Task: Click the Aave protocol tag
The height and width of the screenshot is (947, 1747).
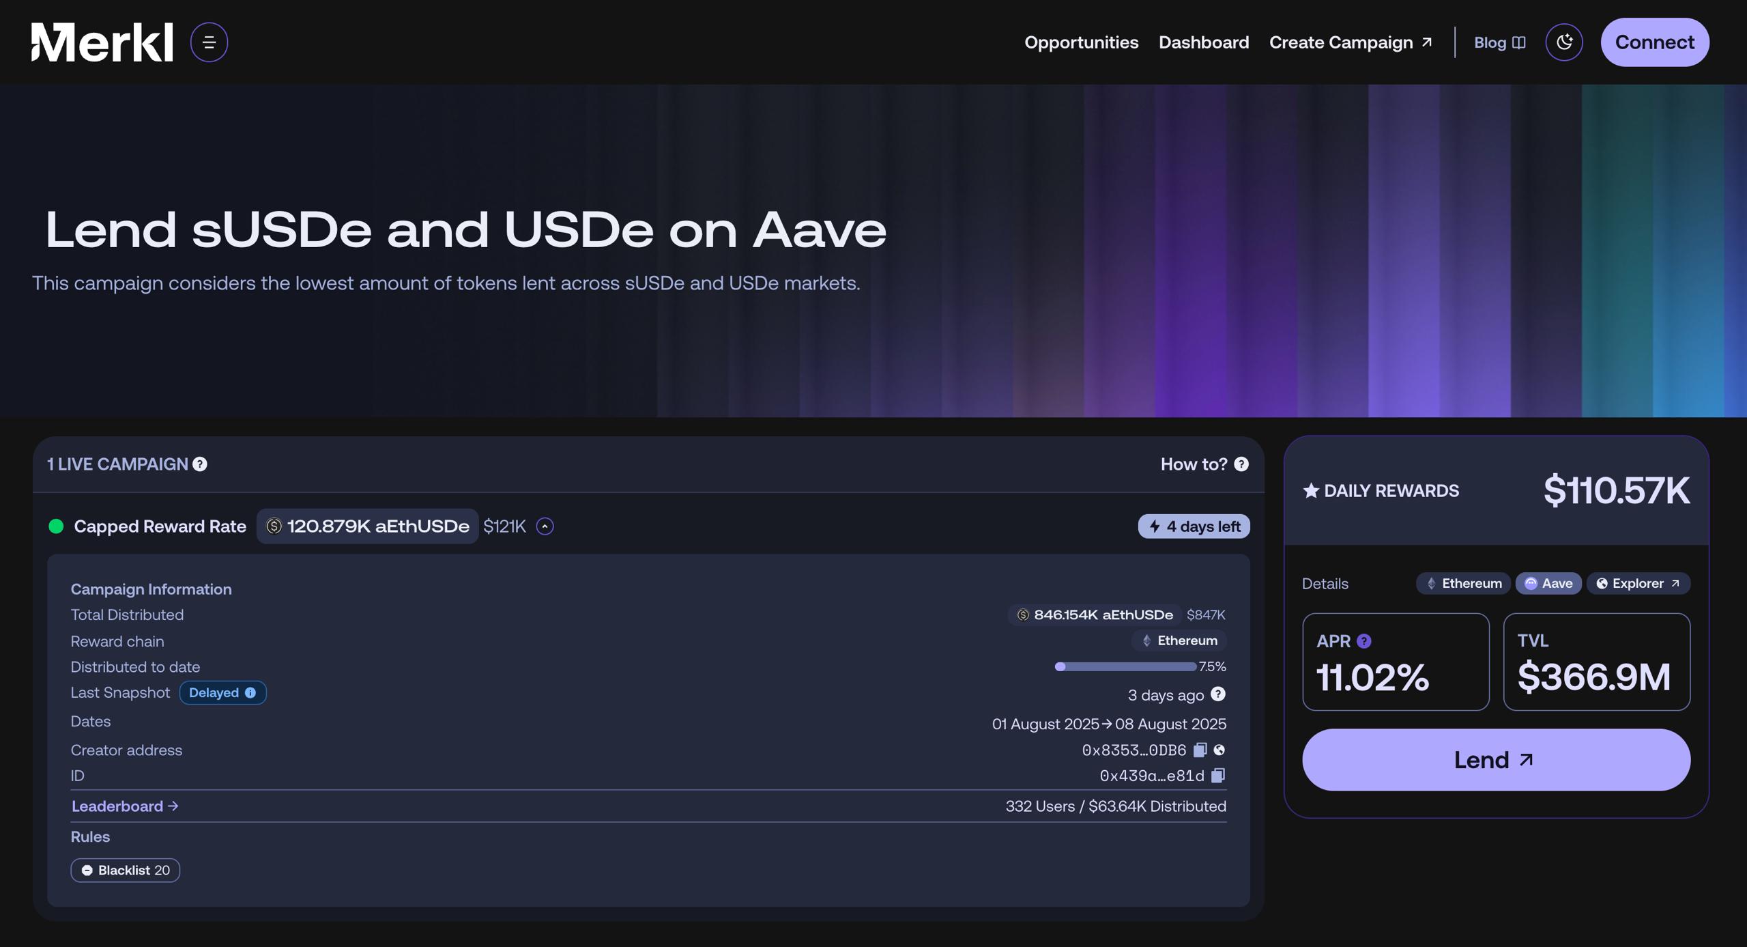Action: point(1548,583)
